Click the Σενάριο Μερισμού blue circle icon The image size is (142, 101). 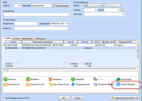click(118, 84)
